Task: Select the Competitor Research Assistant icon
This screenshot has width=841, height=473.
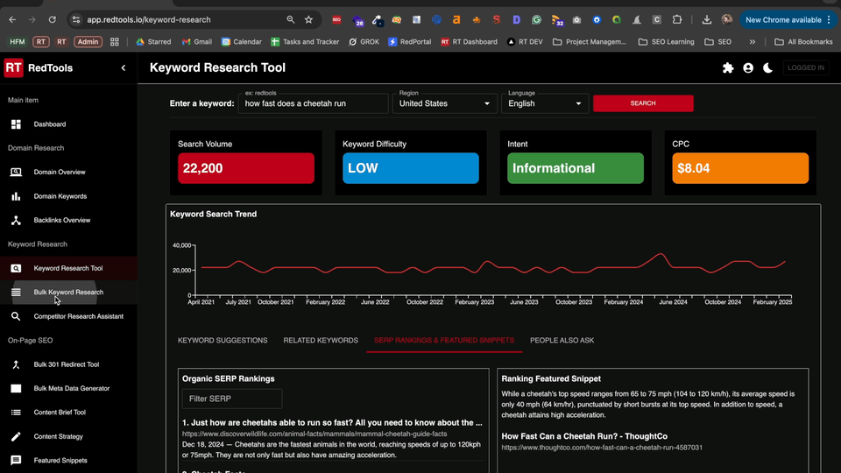Action: point(16,316)
